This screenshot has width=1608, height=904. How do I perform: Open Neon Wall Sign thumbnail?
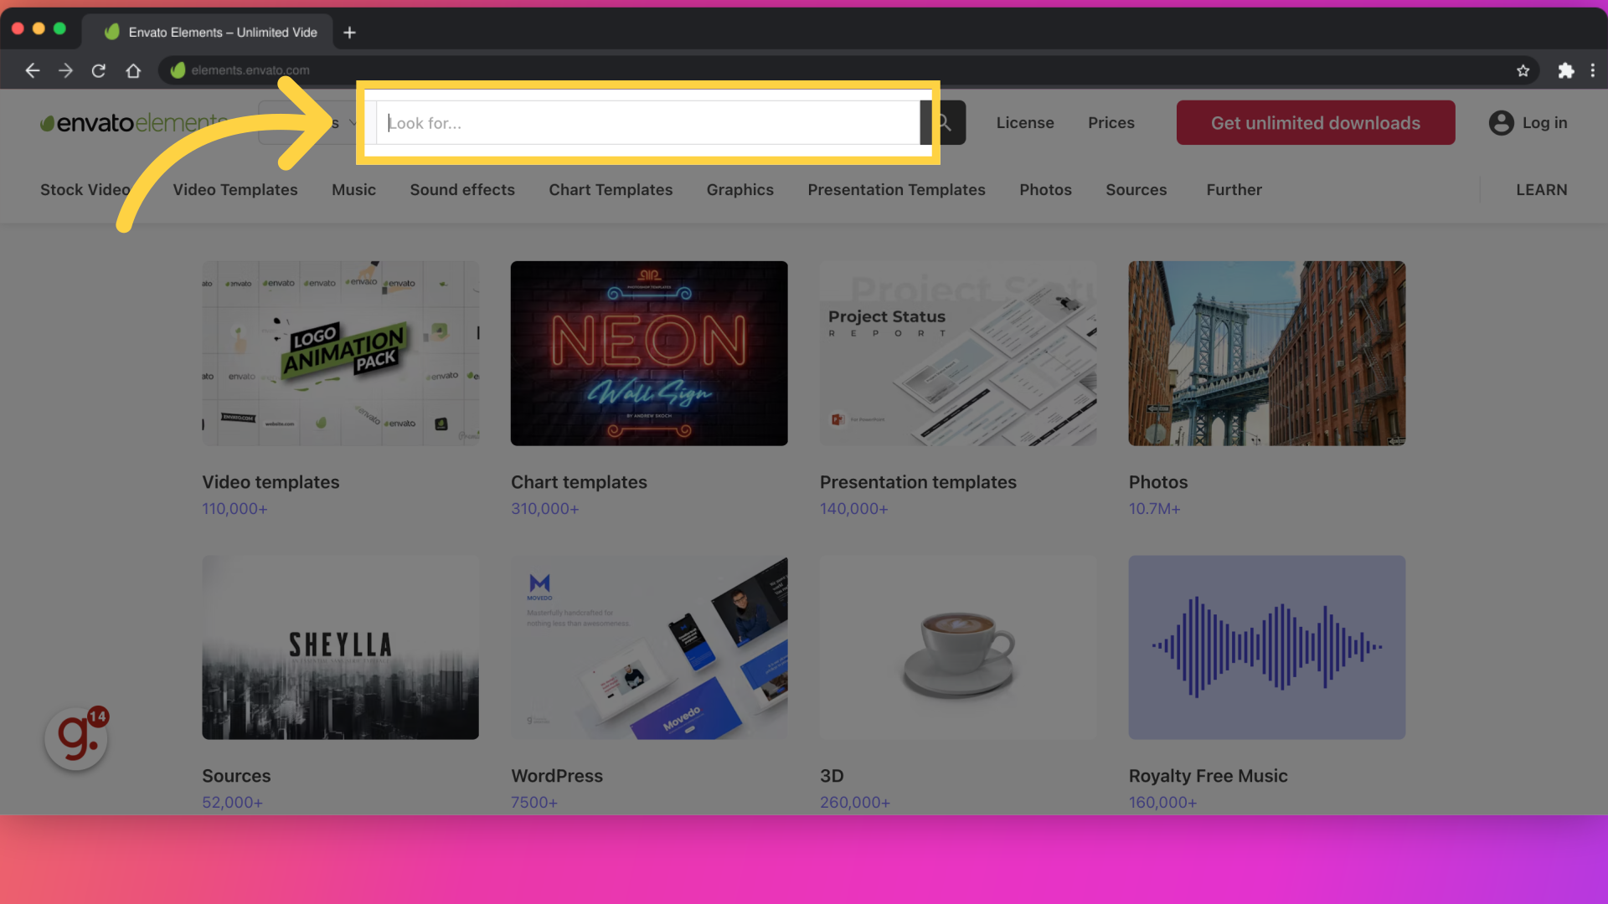pos(649,353)
